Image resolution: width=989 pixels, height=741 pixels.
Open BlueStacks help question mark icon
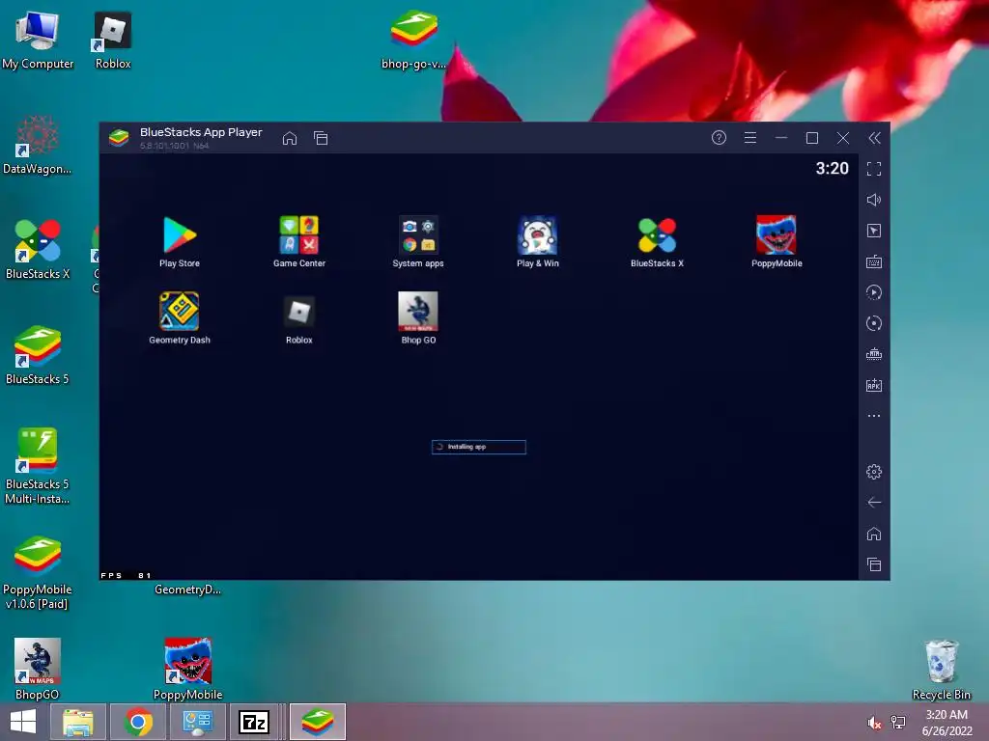click(x=719, y=137)
